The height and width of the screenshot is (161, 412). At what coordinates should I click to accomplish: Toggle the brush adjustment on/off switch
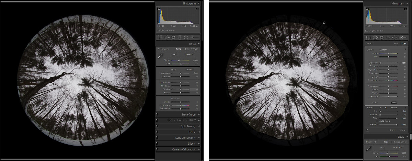coord(368,130)
